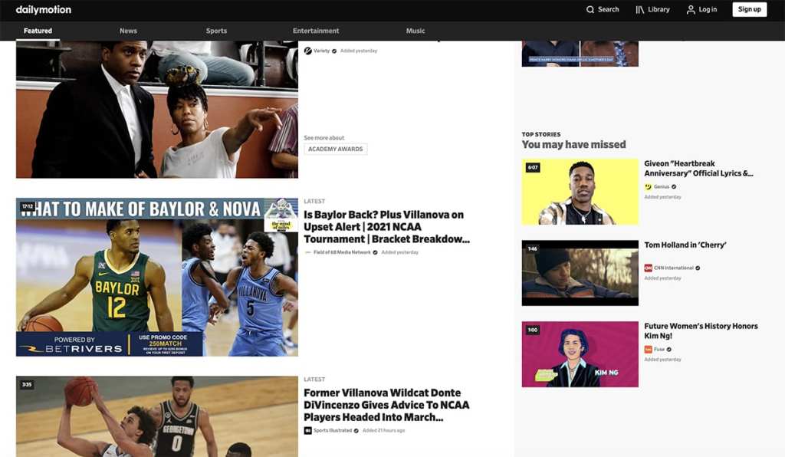Open the Entertainment tab
Viewport: 785px width, 457px height.
[x=316, y=31]
